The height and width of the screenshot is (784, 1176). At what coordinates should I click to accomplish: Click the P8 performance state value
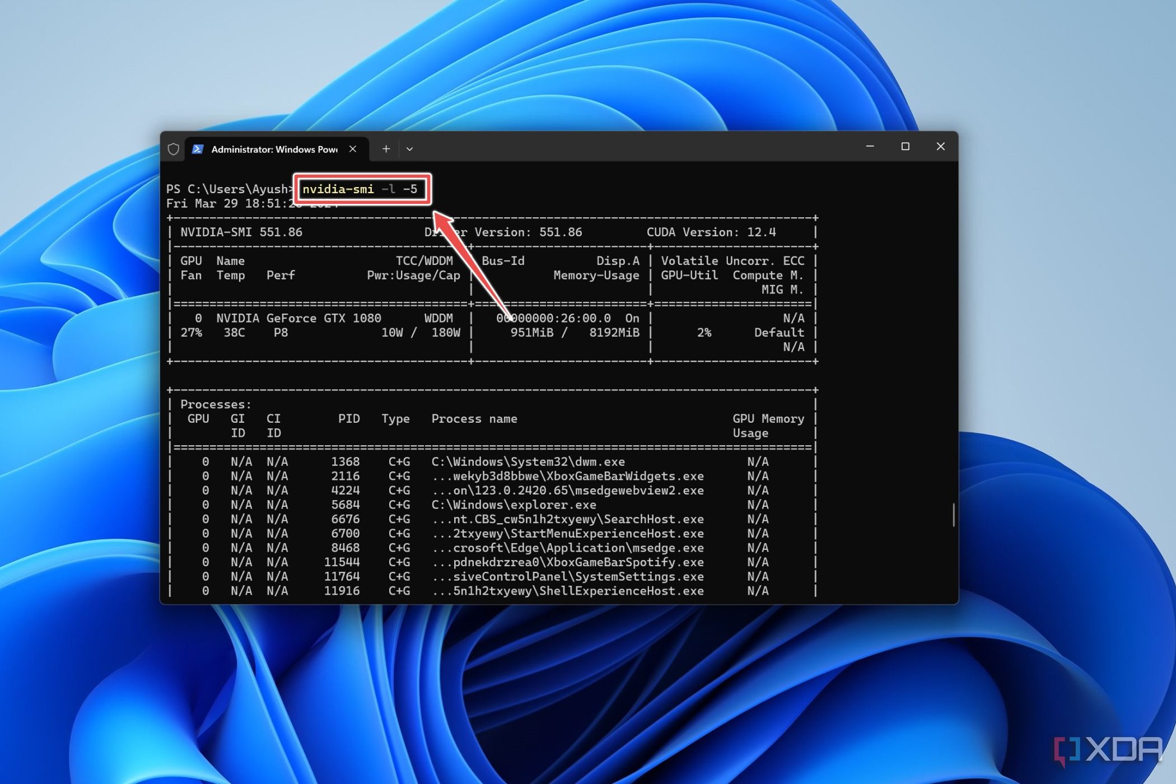click(281, 333)
